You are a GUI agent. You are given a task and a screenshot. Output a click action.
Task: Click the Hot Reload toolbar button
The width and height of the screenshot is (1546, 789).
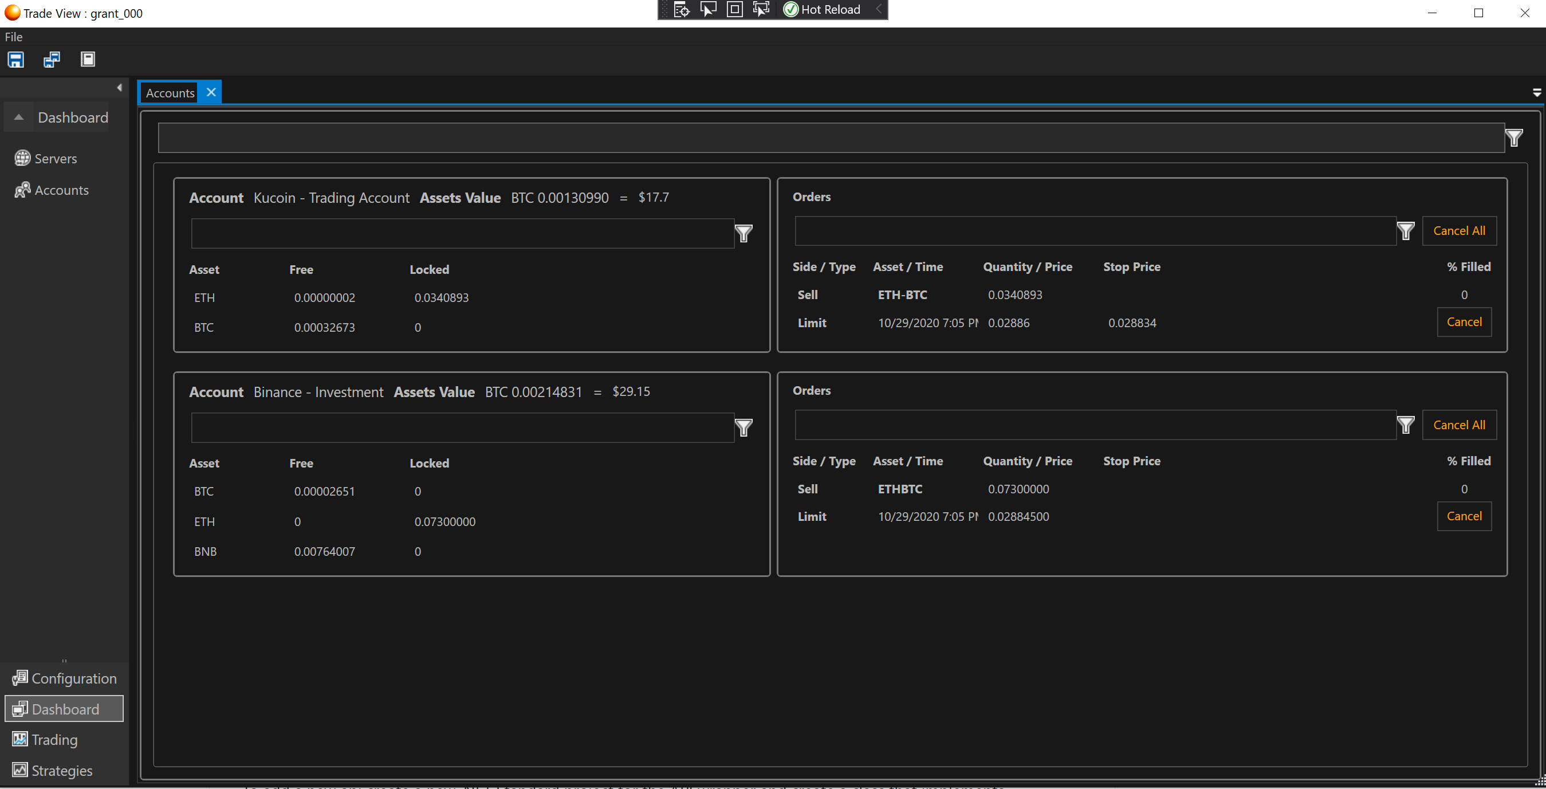[x=822, y=10]
